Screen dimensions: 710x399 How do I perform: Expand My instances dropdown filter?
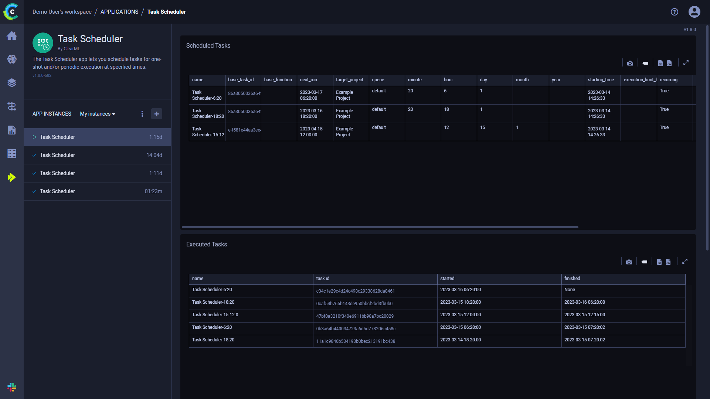point(97,113)
